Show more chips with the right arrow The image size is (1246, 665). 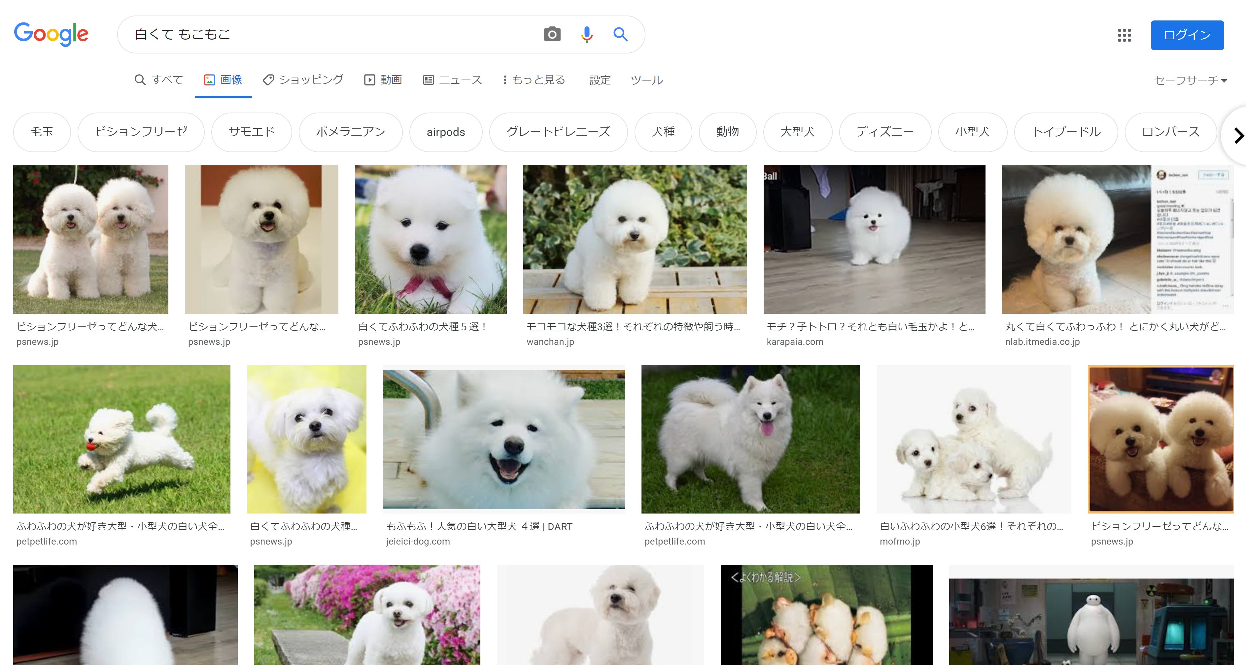1237,135
